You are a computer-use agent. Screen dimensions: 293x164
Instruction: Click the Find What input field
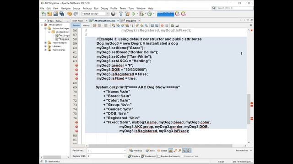(x=105, y=151)
